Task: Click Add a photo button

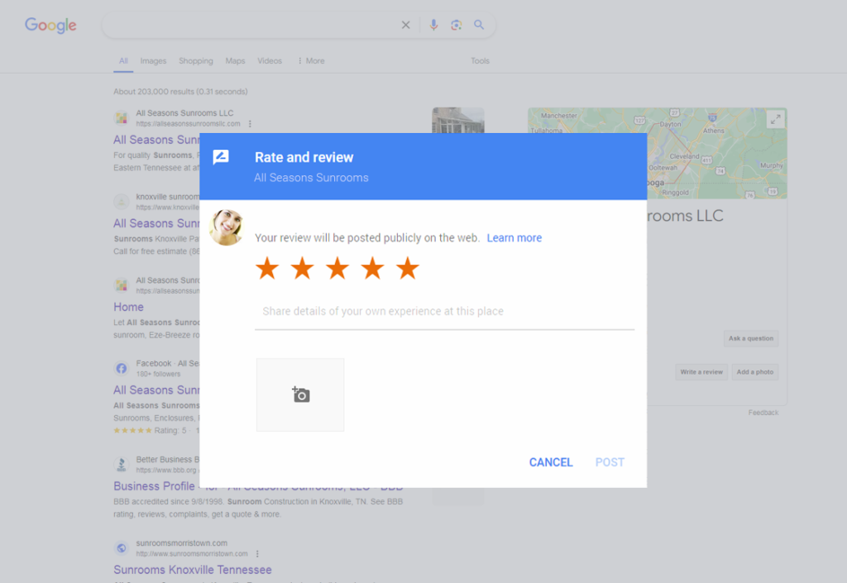Action: click(x=755, y=372)
